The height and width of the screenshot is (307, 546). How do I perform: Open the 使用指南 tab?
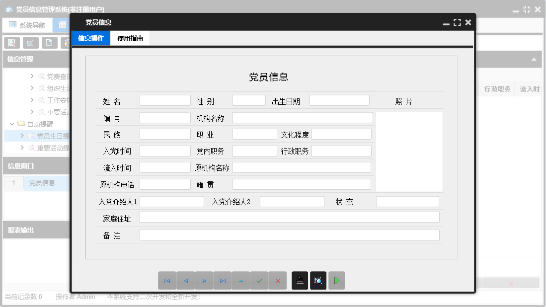(x=130, y=38)
